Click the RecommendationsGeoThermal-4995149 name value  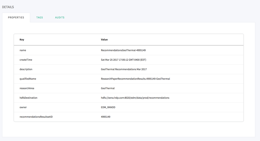point(123,50)
